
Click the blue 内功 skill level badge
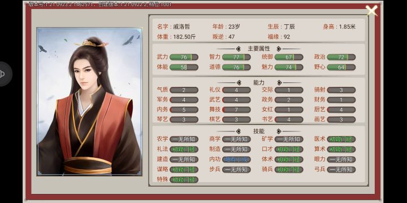(x=236, y=160)
